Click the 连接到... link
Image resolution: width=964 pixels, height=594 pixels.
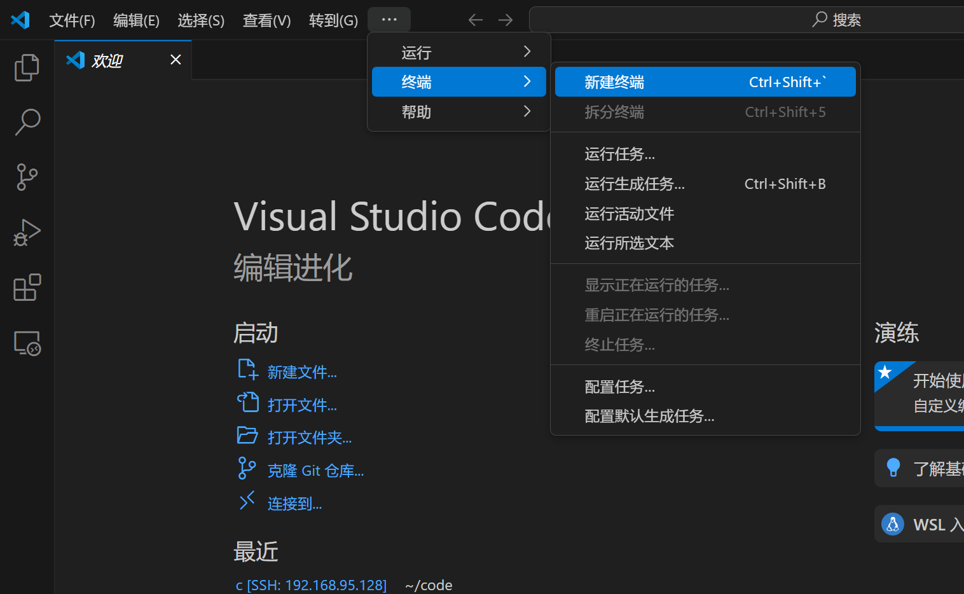294,504
